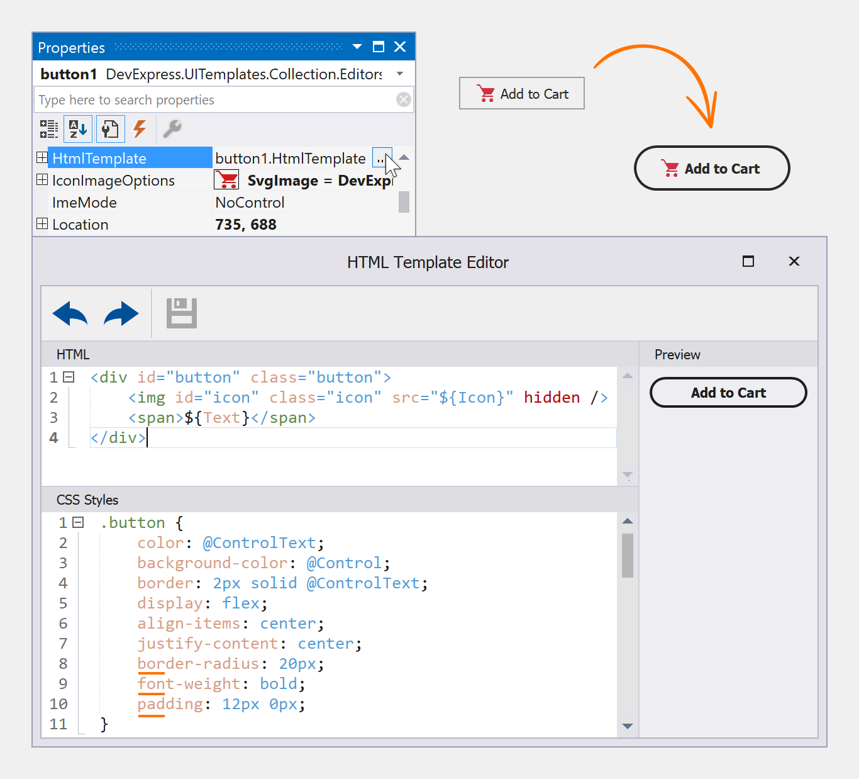Click the rounded Add to Cart preview button
This screenshot has height=779, width=859.
(728, 393)
